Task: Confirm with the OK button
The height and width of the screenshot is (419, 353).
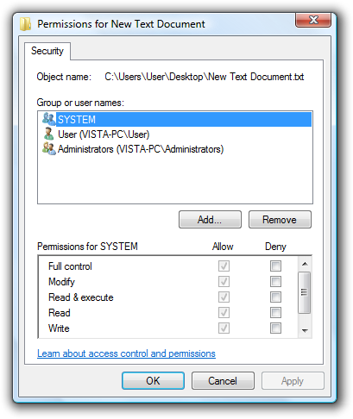Action: click(153, 381)
